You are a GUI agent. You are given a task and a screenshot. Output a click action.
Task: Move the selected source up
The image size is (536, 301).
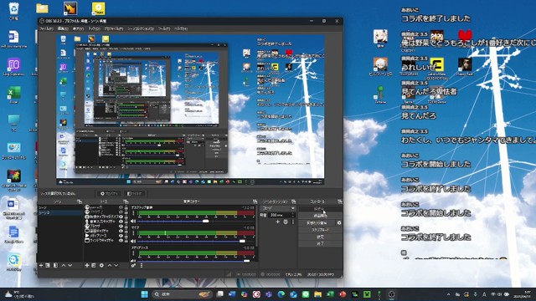click(110, 265)
